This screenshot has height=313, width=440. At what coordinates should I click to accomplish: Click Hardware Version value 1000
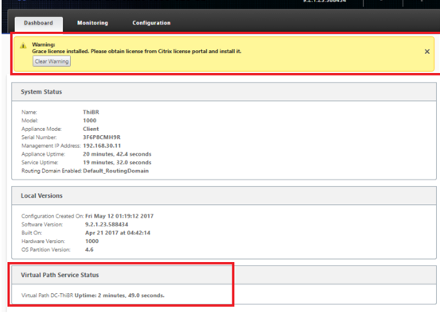pyautogui.click(x=92, y=242)
